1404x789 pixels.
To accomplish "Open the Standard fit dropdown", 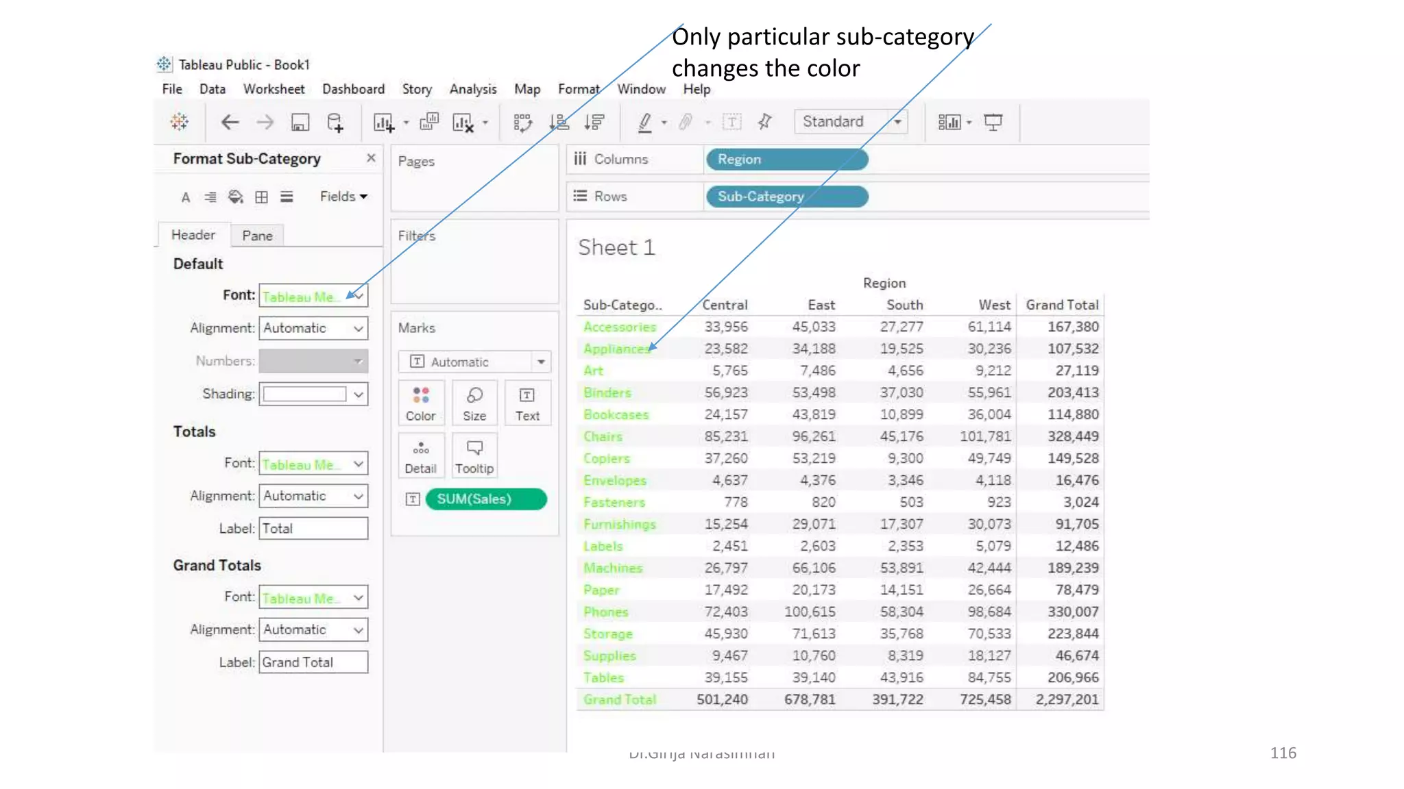I will [x=850, y=122].
